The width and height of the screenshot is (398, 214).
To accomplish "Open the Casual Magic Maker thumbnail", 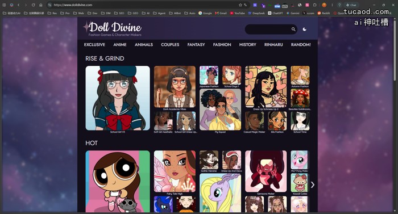I will [x=254, y=121].
